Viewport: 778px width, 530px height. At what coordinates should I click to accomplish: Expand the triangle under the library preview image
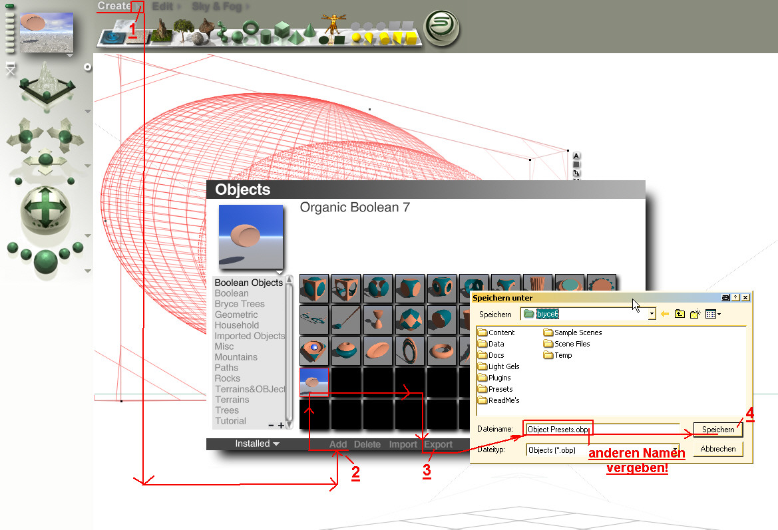pyautogui.click(x=280, y=273)
